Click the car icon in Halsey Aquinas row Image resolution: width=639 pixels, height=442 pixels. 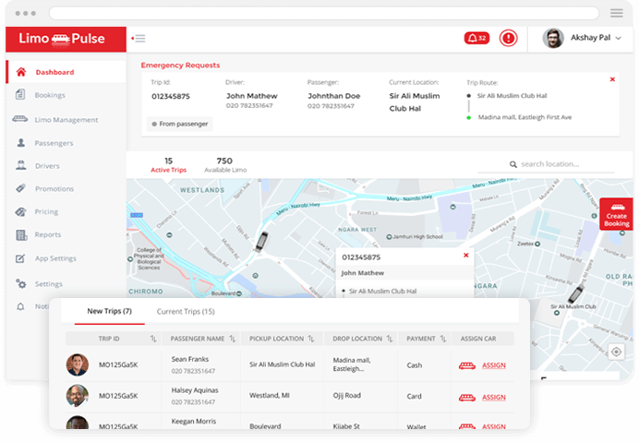click(467, 398)
